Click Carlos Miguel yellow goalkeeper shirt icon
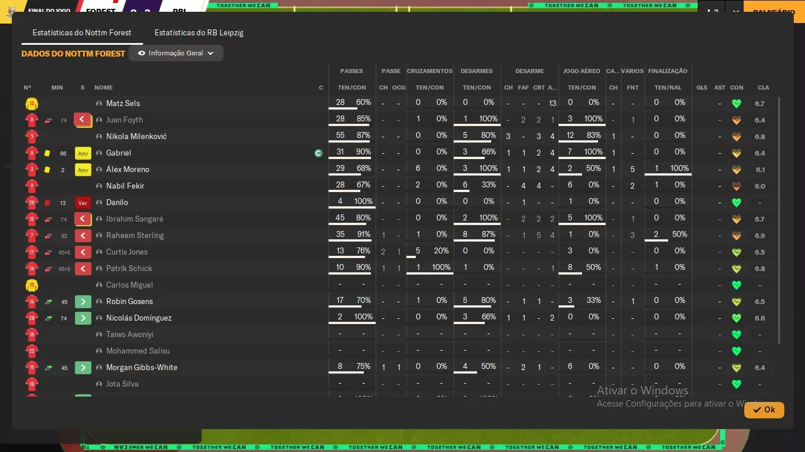This screenshot has height=452, width=805. pos(32,285)
